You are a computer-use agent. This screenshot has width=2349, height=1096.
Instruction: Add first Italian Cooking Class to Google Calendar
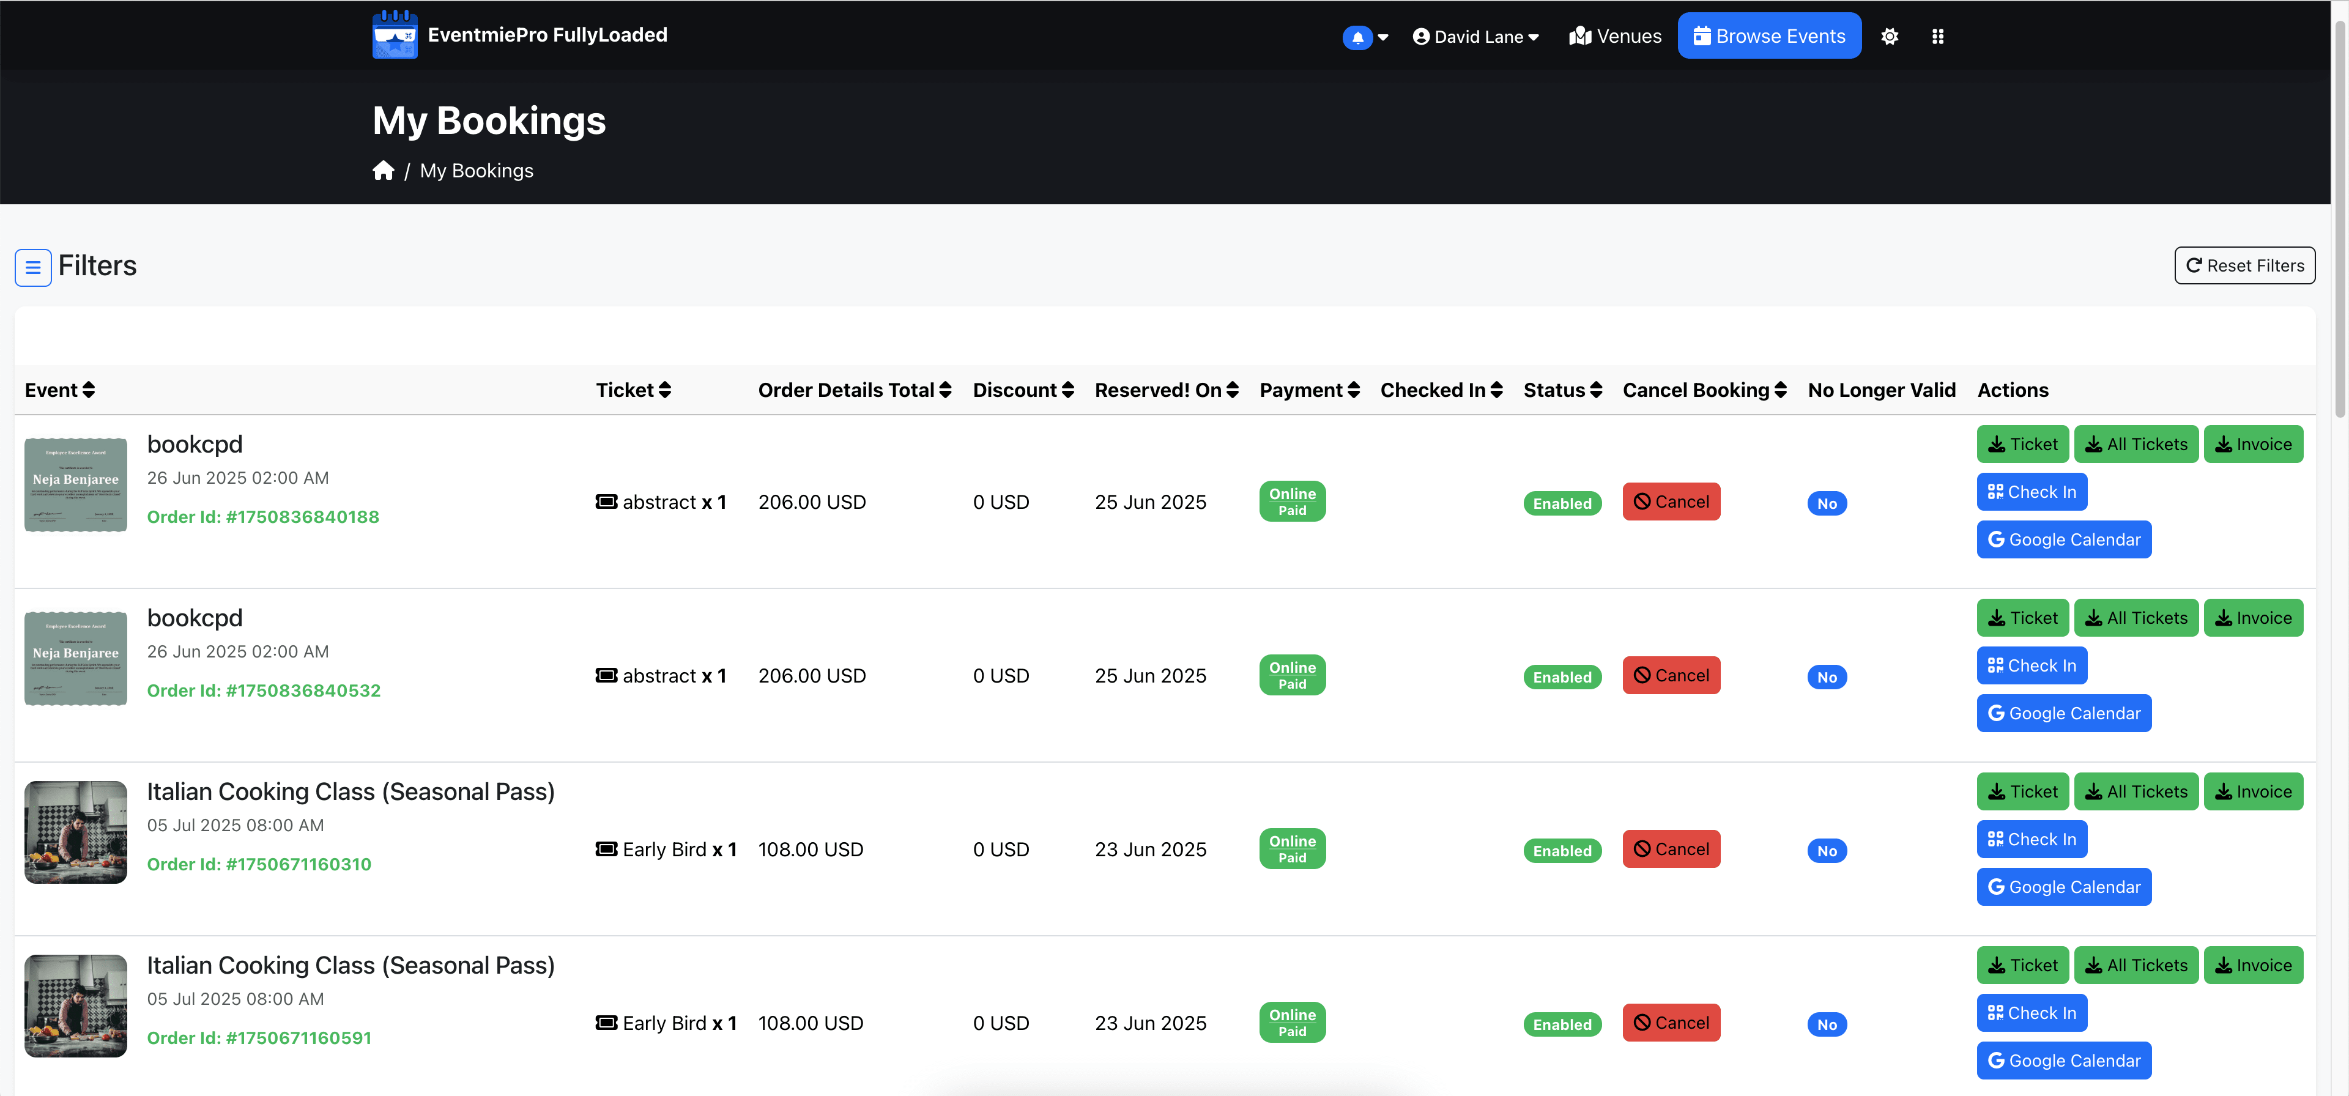click(x=2063, y=887)
